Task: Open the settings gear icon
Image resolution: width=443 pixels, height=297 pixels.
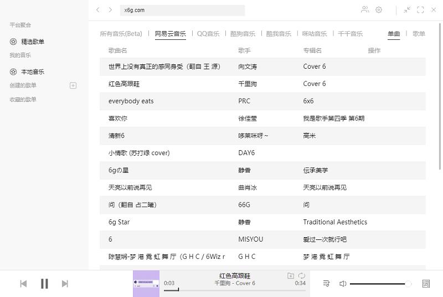Action: point(379,10)
